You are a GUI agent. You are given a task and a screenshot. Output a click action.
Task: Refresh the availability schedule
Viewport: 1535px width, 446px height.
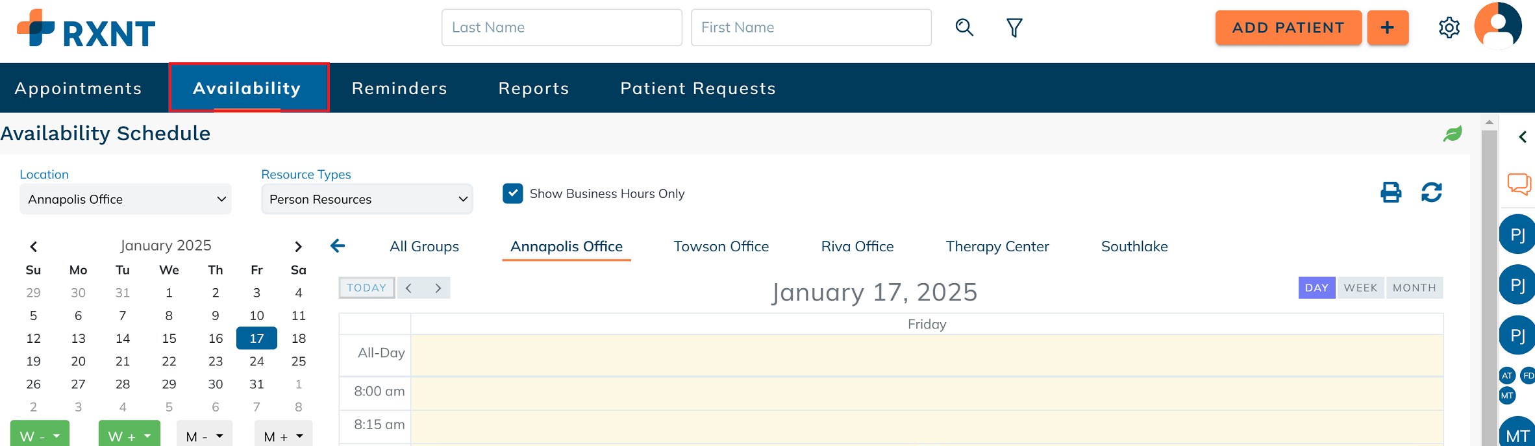pos(1431,192)
